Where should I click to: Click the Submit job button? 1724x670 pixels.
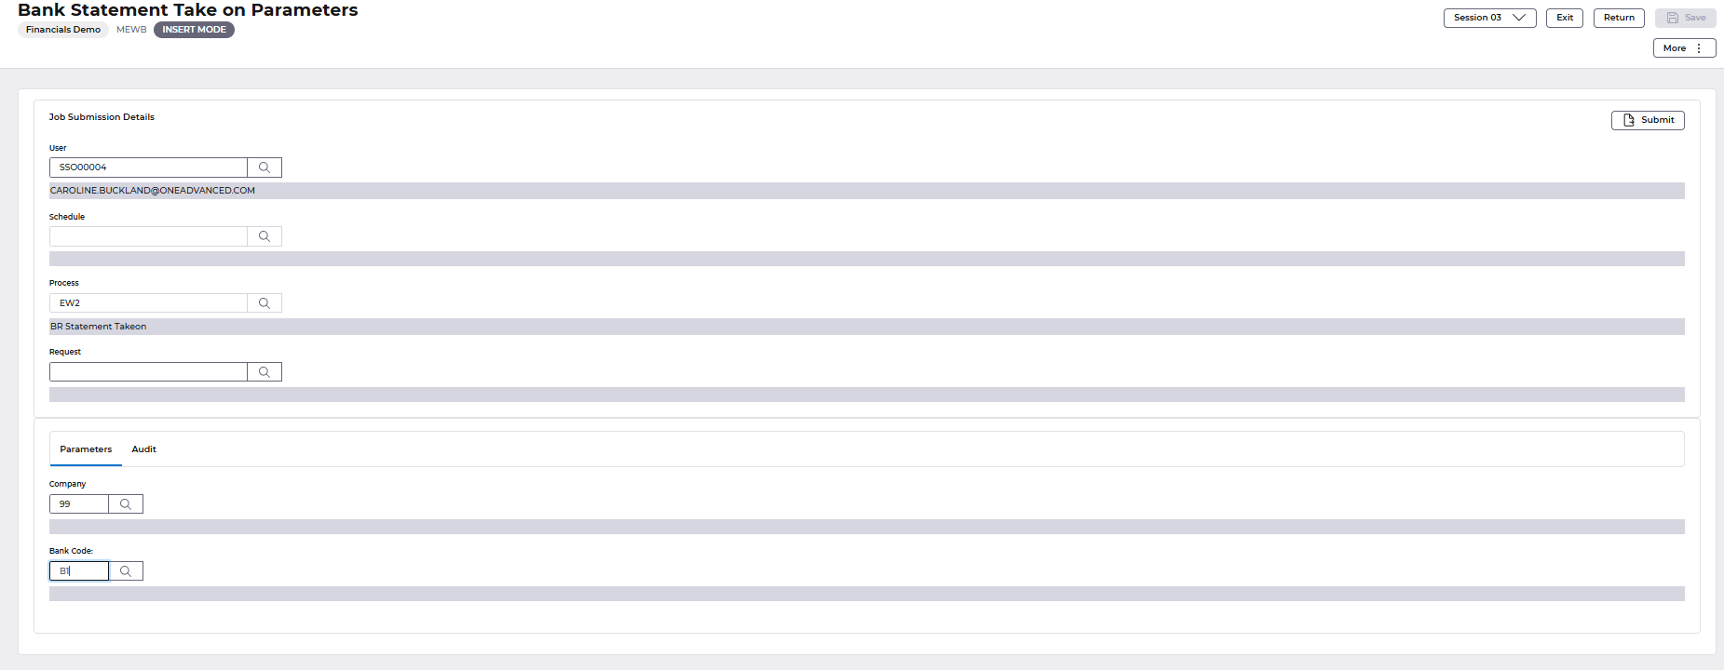coord(1648,120)
